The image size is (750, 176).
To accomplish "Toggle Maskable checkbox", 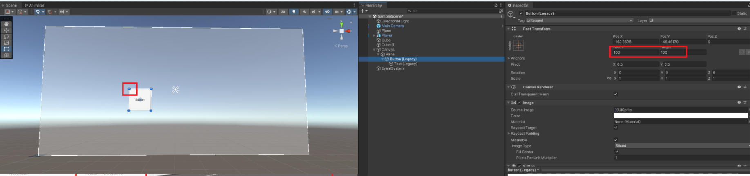I will pos(616,140).
